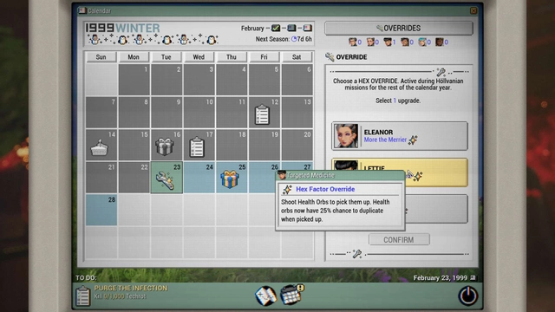Click the green checkmark month indicator
Screen dimensions: 555x312
tap(276, 28)
